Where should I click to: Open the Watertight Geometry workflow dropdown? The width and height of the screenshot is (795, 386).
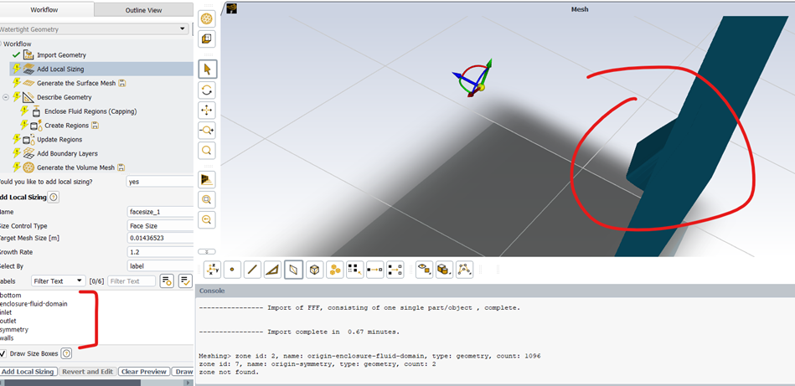[94, 29]
